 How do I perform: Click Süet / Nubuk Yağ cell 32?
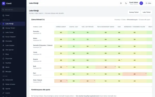[88, 81]
